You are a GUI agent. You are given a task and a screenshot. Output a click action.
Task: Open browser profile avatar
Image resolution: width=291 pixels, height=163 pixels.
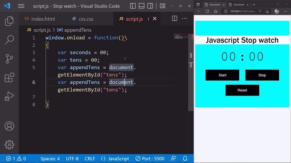(x=277, y=11)
